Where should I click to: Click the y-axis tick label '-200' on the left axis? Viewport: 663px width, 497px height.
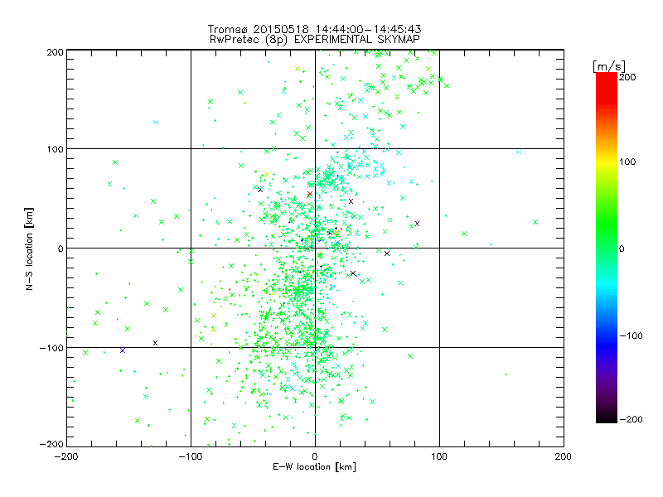[x=51, y=444]
